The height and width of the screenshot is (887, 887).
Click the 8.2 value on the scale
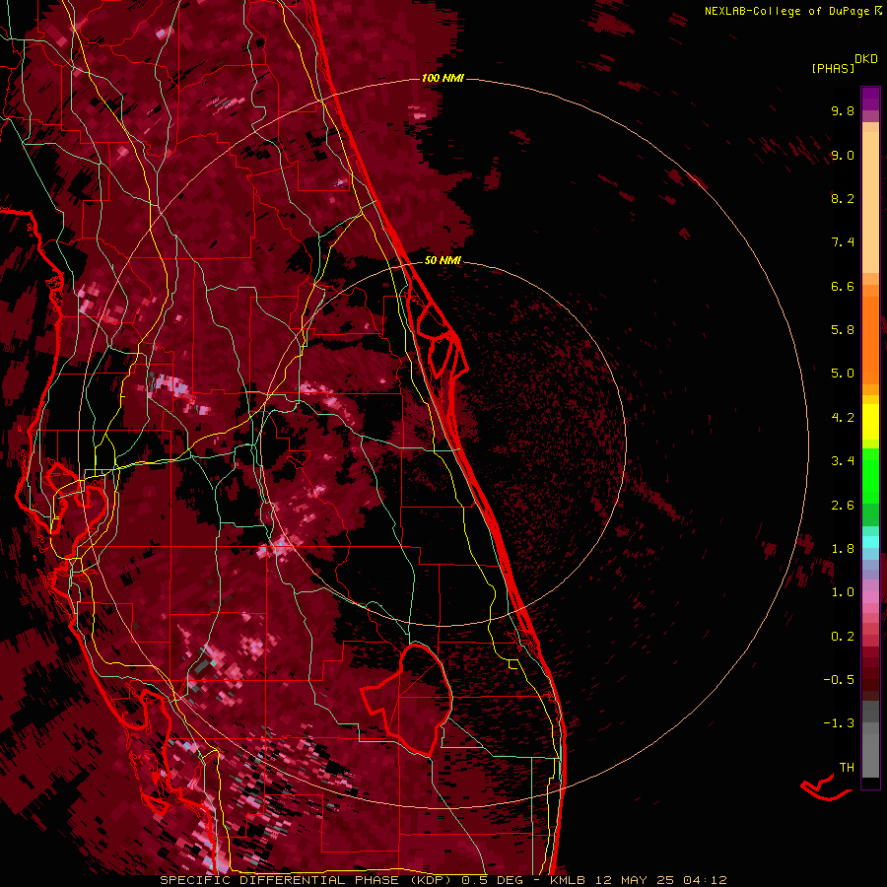pos(843,198)
